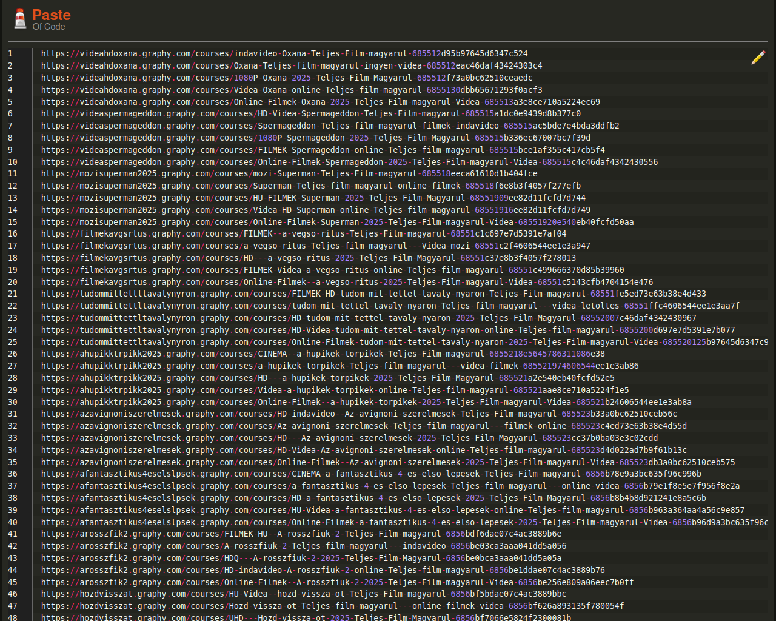Select line 6 HD Videa Spermageddon URL

(311, 113)
